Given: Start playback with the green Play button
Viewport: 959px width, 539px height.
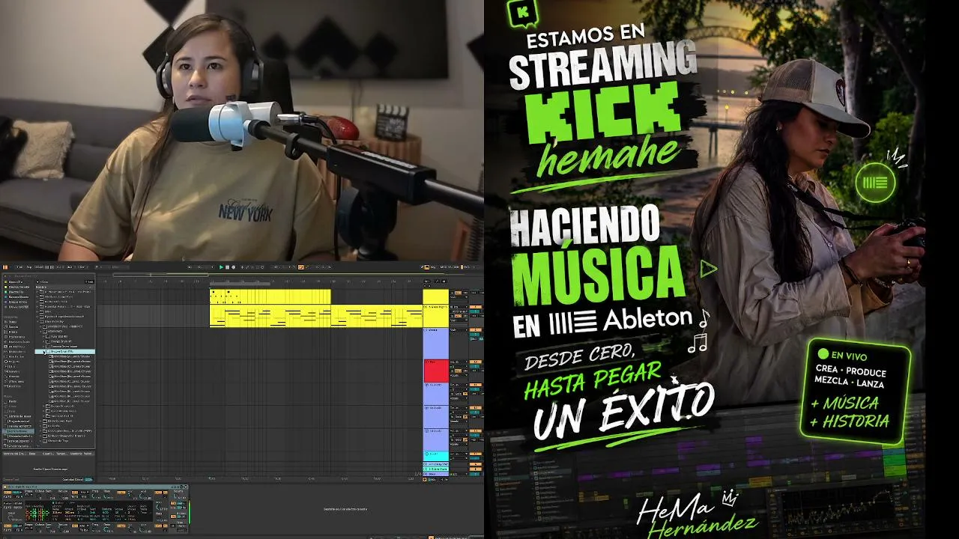Looking at the screenshot, I should pos(222,267).
